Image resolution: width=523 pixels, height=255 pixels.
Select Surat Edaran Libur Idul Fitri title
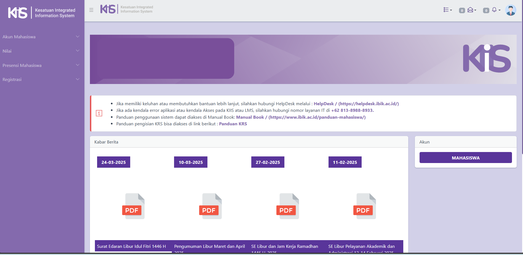131,246
